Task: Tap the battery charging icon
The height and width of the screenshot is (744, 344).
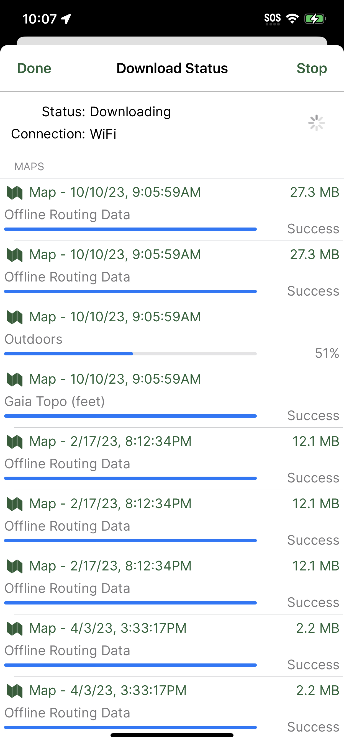Action: [315, 19]
